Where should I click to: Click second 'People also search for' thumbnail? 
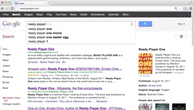[162, 107]
